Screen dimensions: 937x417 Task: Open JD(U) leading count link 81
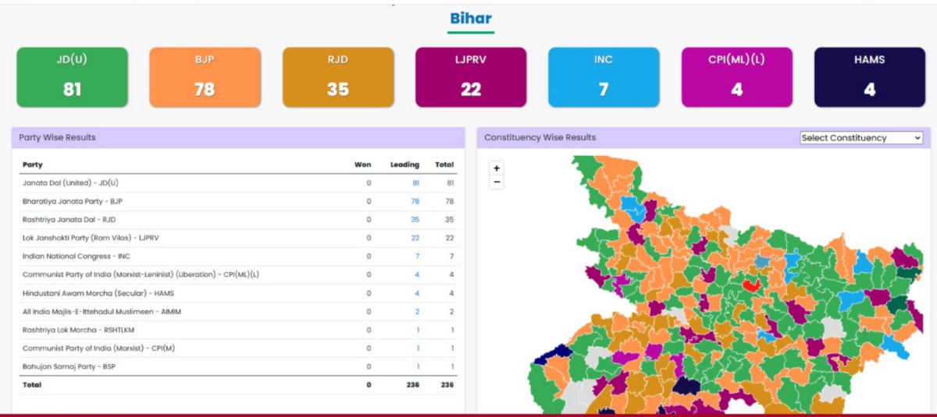[415, 183]
